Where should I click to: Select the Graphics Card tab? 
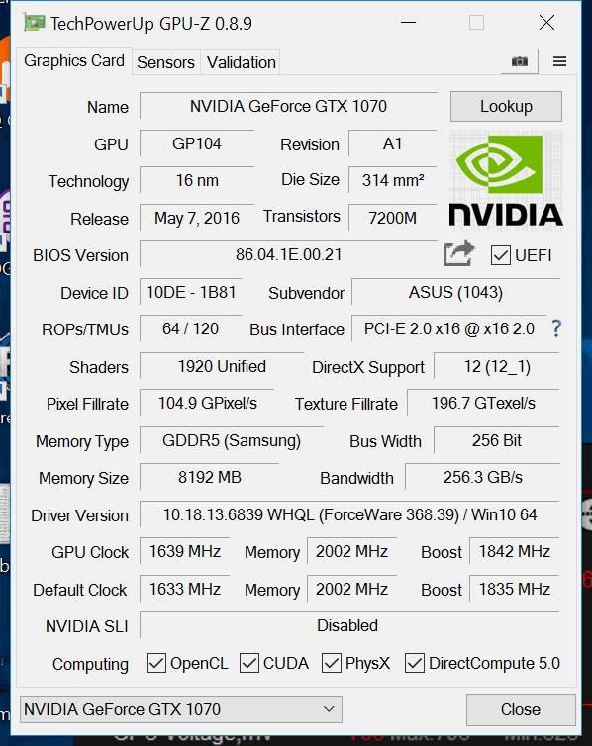coord(74,61)
